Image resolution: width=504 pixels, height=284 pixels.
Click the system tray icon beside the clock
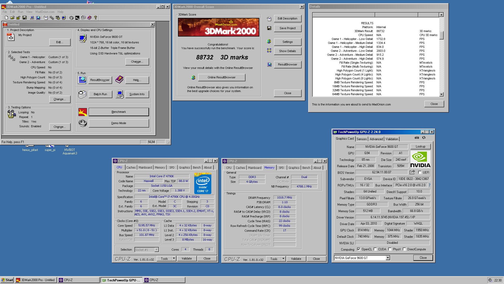(x=490, y=280)
